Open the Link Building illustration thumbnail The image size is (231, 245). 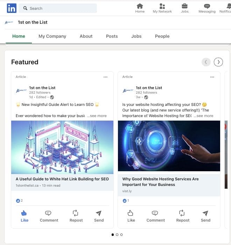point(62,147)
